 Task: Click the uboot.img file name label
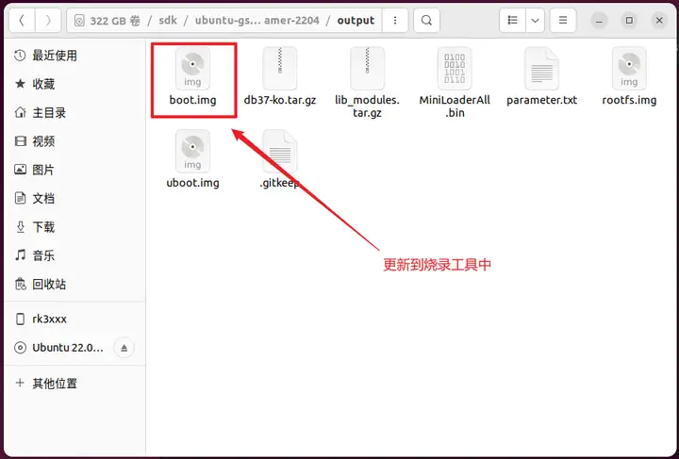click(x=192, y=183)
